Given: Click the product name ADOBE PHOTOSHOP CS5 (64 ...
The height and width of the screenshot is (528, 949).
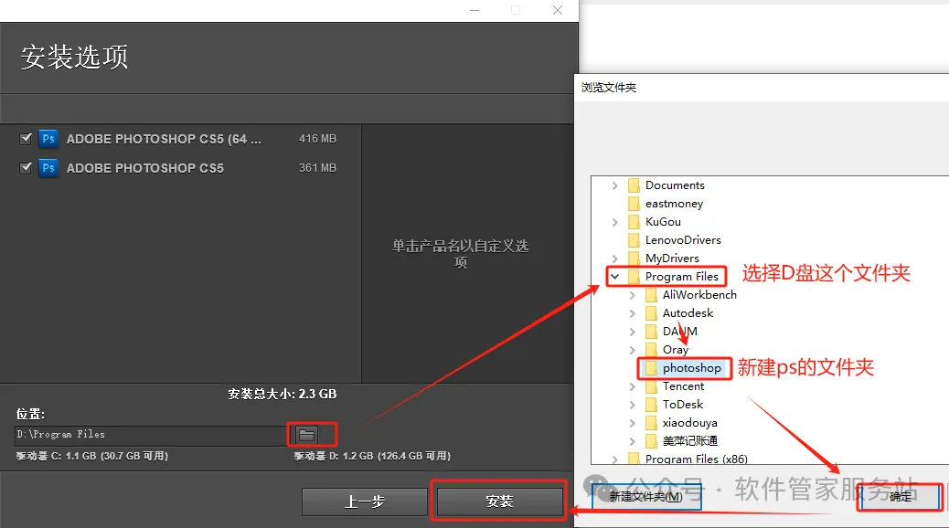Looking at the screenshot, I should tap(164, 139).
